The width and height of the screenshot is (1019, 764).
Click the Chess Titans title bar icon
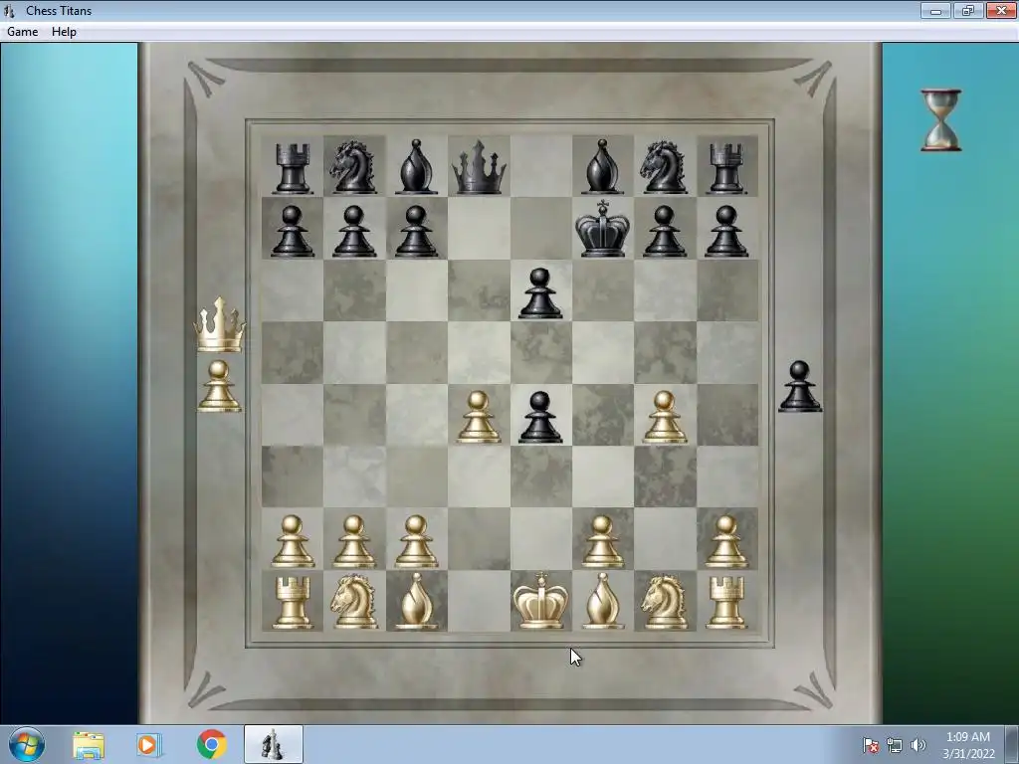coord(9,11)
